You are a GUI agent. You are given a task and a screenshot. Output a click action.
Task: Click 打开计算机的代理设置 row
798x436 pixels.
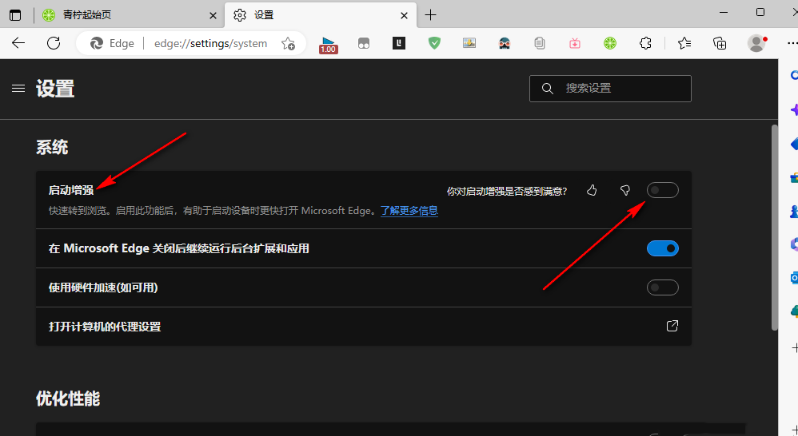pyautogui.click(x=363, y=327)
